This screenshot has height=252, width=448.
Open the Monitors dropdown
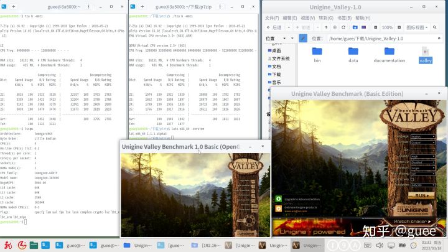(423, 168)
